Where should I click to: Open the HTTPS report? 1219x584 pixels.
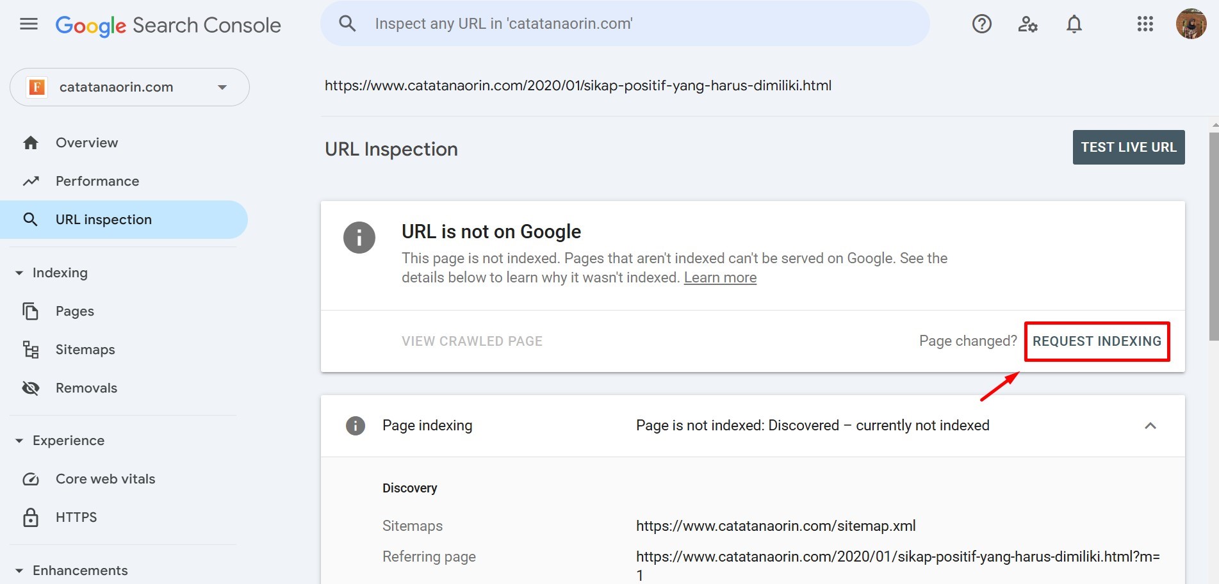click(x=76, y=517)
